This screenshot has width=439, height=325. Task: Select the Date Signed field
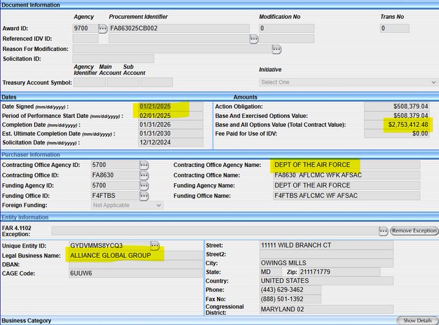(170, 106)
